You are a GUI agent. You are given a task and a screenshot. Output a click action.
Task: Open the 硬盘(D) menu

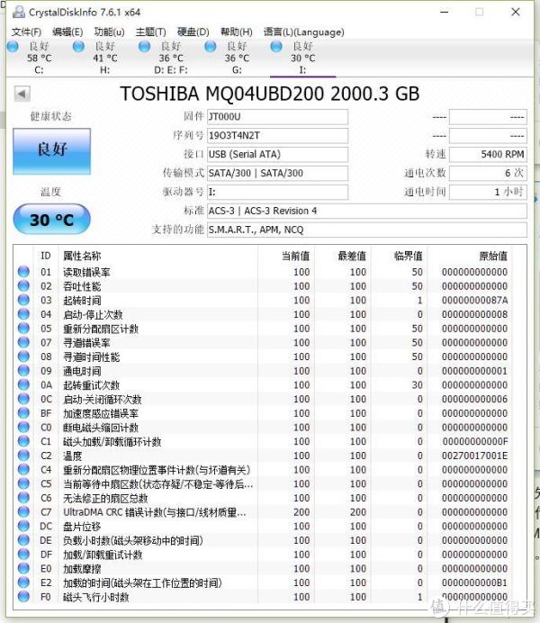193,32
